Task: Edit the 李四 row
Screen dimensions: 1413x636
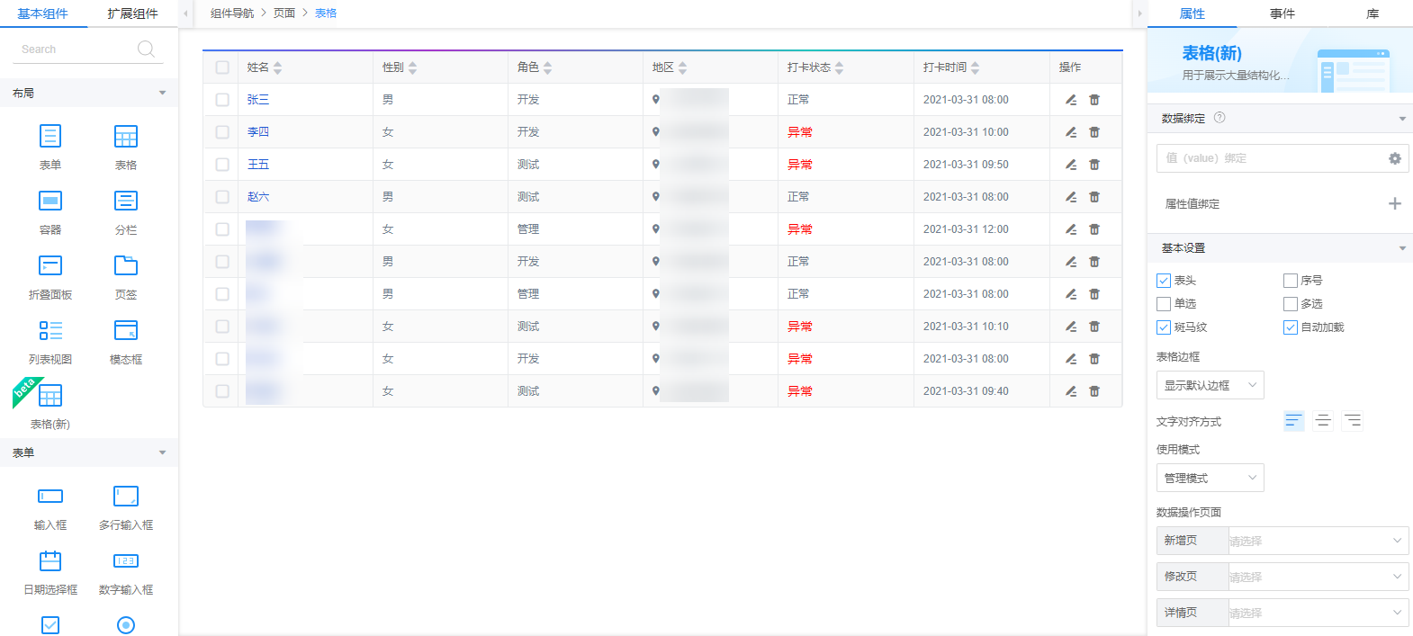Action: 1071,132
